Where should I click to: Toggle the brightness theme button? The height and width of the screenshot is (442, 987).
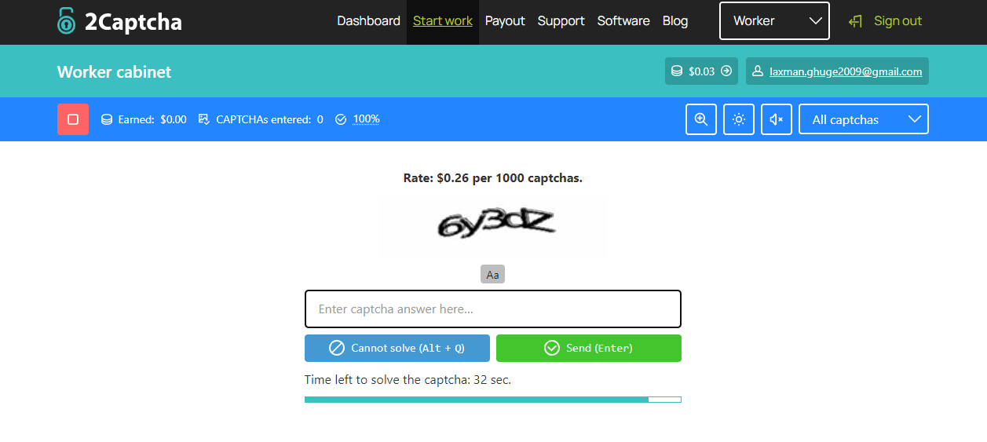pyautogui.click(x=739, y=119)
